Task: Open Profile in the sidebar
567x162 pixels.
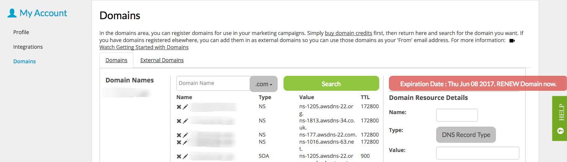Action: pyautogui.click(x=21, y=32)
